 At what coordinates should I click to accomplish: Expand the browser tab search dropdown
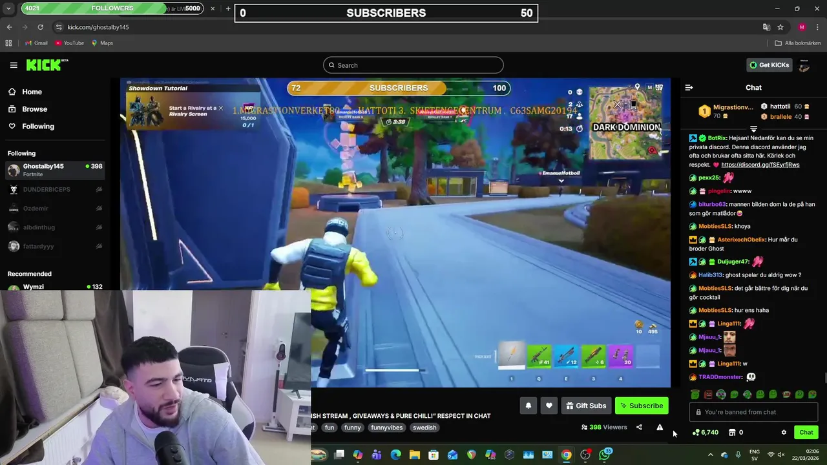[x=8, y=9]
